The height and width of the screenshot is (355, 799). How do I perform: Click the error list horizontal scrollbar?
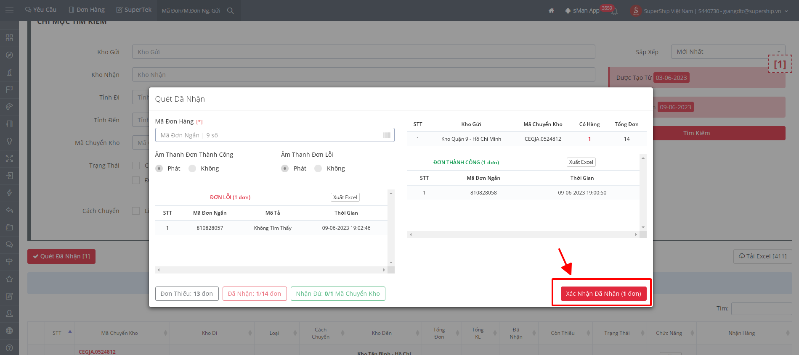pyautogui.click(x=271, y=270)
